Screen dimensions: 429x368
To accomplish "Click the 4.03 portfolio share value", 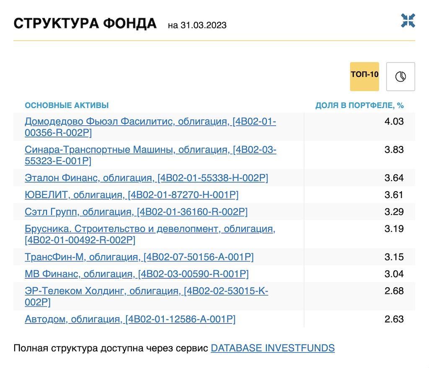I will pos(394,122).
